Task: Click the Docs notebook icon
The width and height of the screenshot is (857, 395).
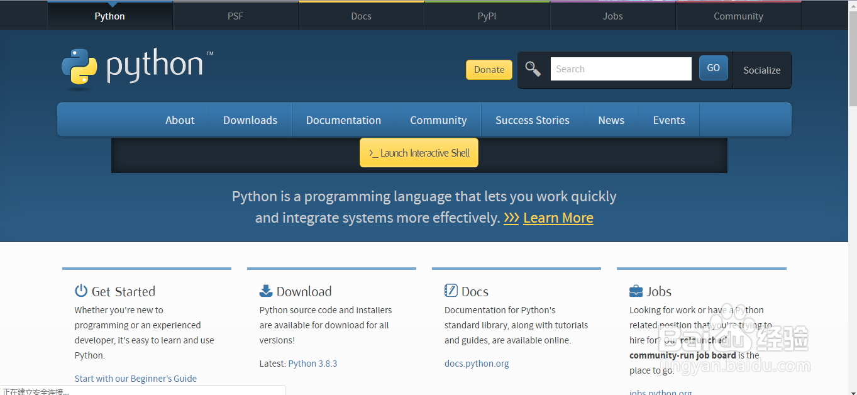Action: (x=451, y=291)
